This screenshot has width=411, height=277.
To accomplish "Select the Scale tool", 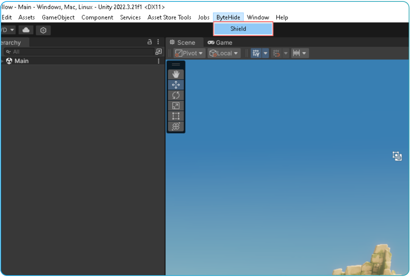I will 176,106.
